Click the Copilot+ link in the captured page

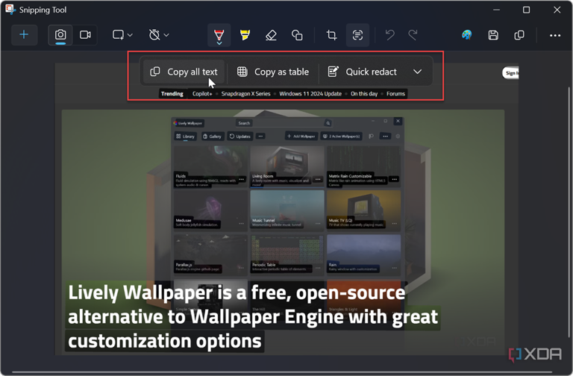pyautogui.click(x=202, y=93)
